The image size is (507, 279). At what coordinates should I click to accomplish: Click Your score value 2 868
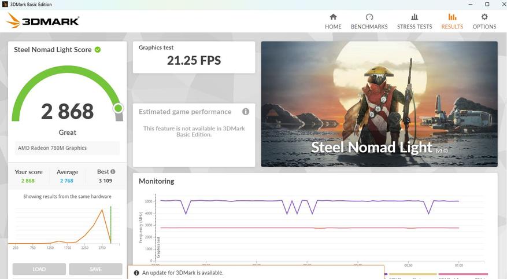(x=28, y=181)
